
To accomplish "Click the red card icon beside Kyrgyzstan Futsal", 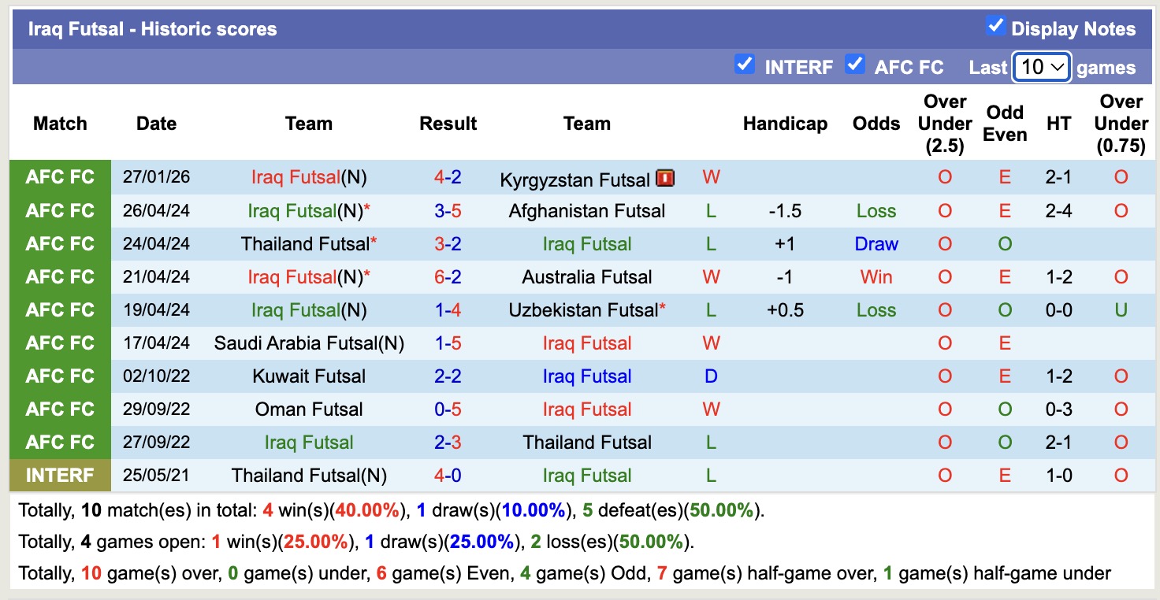I will 664,179.
